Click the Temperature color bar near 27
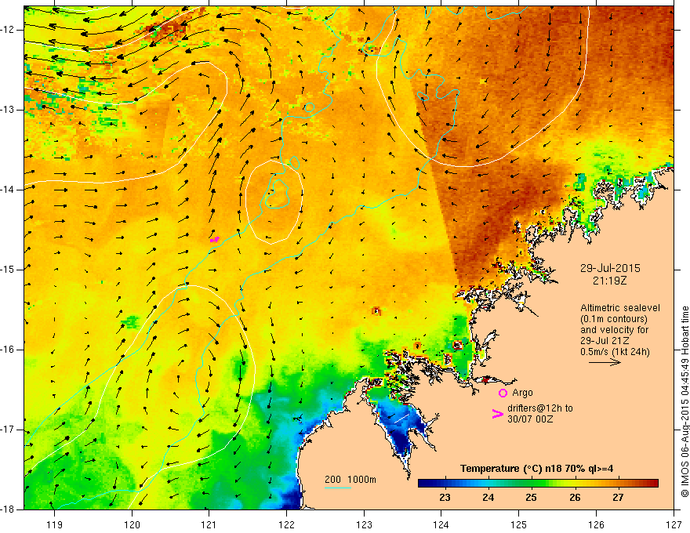Screen dimensions: 690x533 click(x=619, y=483)
